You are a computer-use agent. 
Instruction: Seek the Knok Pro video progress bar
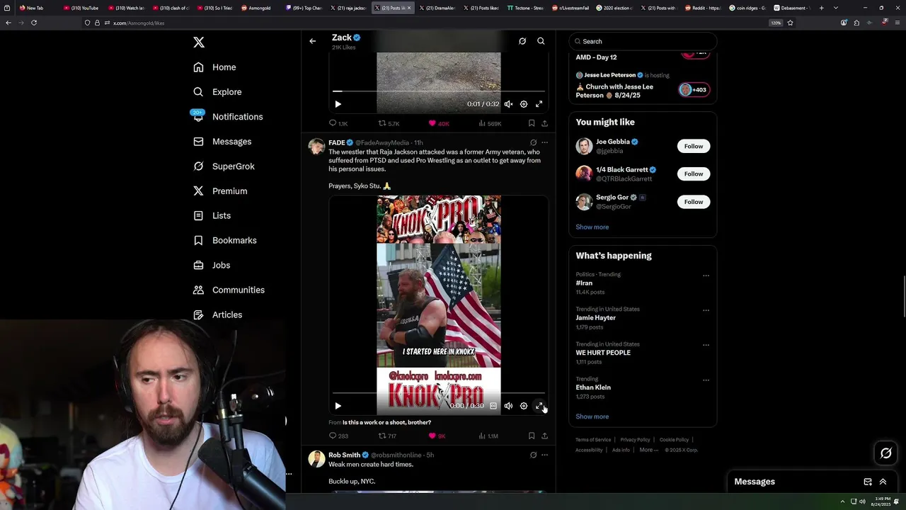click(438, 393)
